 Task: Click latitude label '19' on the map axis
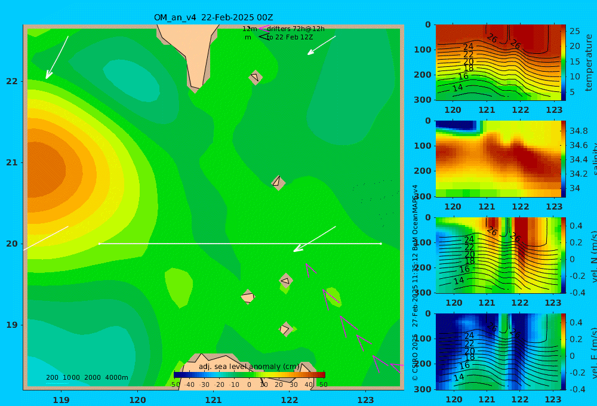click(x=12, y=325)
